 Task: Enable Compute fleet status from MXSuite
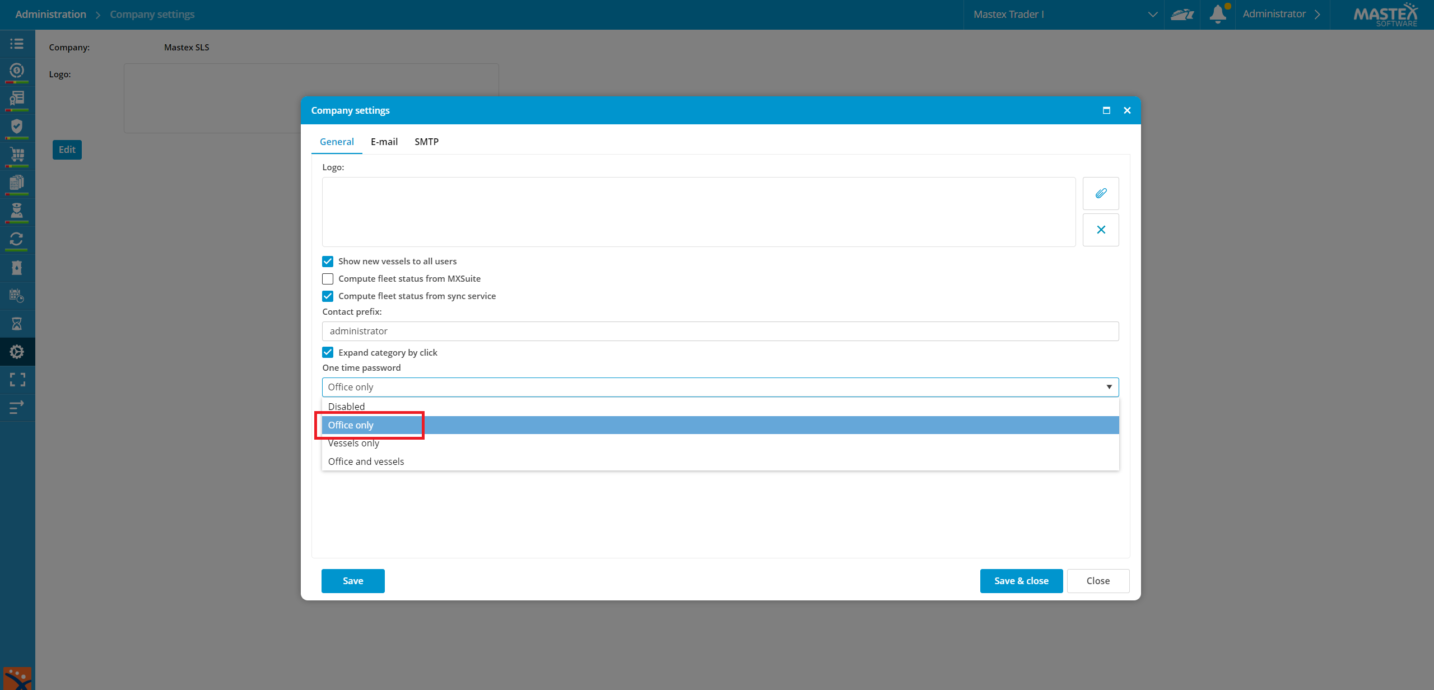click(x=328, y=279)
